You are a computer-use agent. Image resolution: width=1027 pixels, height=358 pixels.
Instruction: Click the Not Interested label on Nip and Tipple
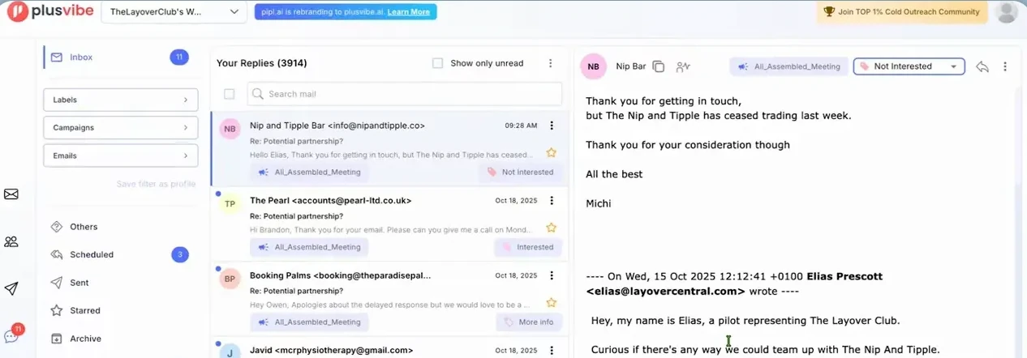(x=520, y=172)
